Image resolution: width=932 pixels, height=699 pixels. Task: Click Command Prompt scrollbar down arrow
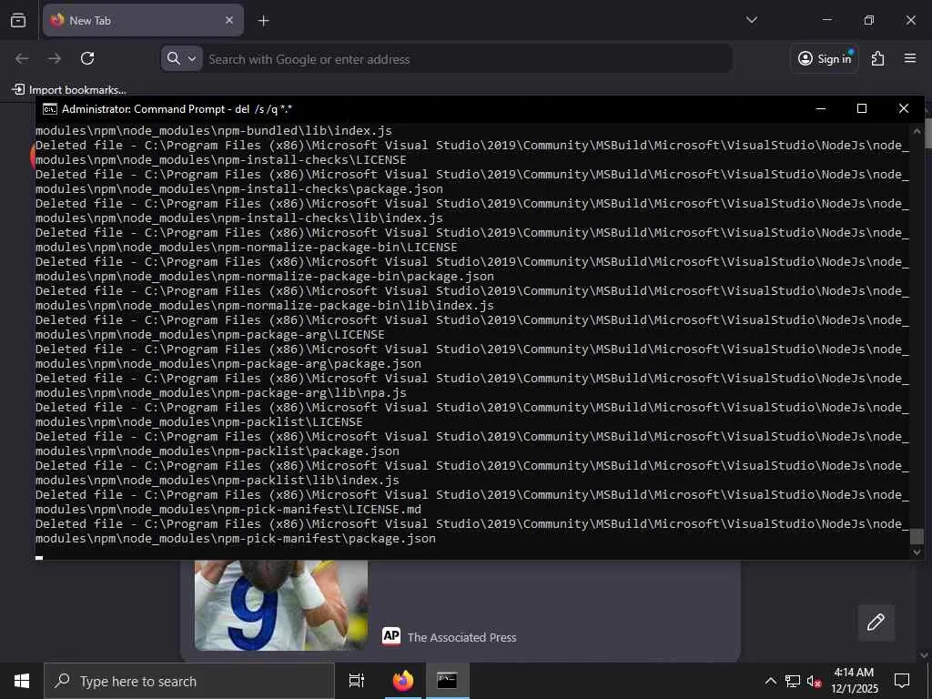tap(917, 552)
